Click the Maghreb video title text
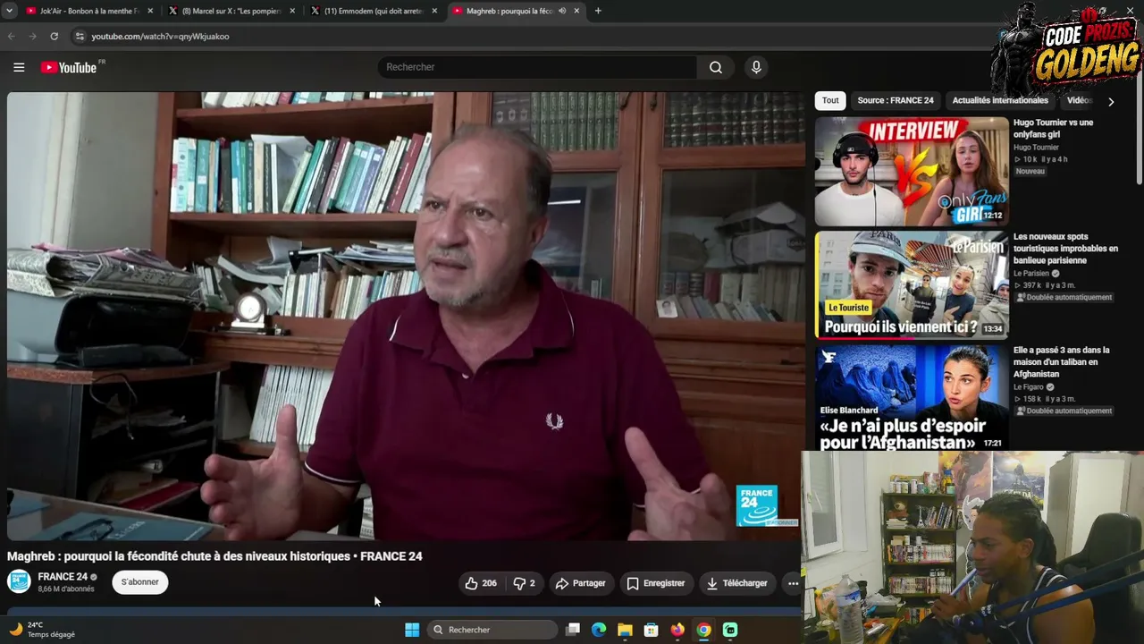This screenshot has height=644, width=1144. point(214,556)
